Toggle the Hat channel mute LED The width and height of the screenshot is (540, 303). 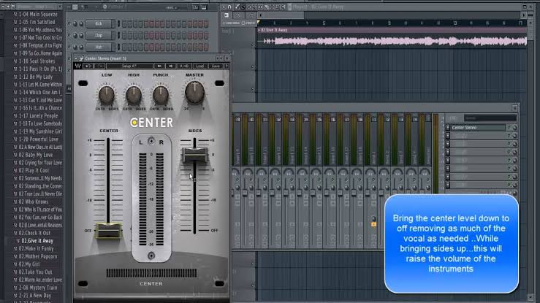pyautogui.click(x=69, y=47)
